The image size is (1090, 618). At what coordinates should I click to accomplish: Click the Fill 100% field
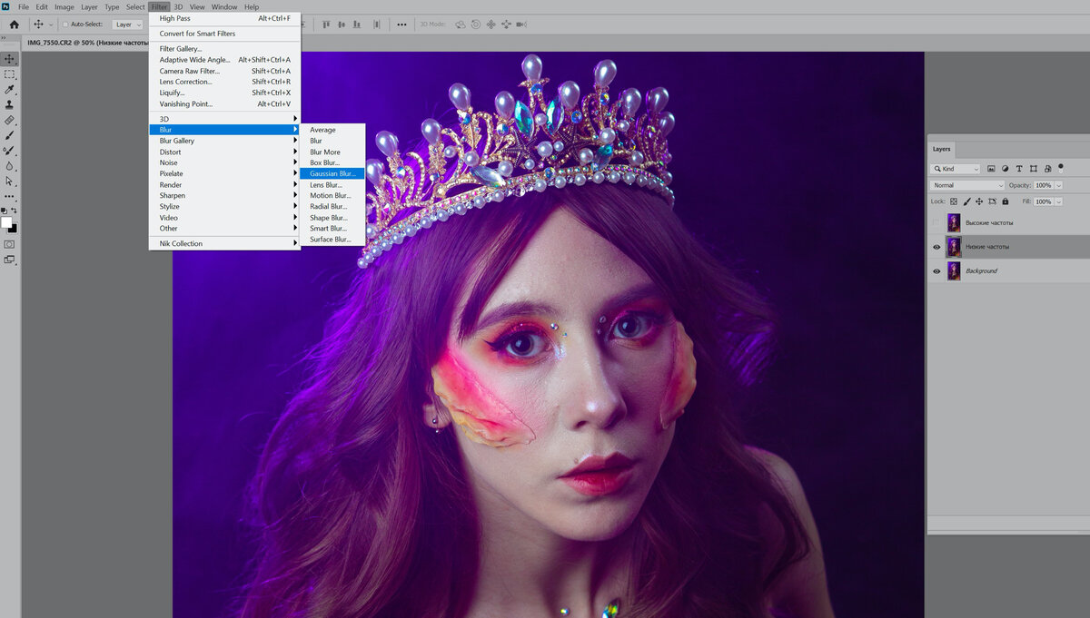pos(1043,201)
